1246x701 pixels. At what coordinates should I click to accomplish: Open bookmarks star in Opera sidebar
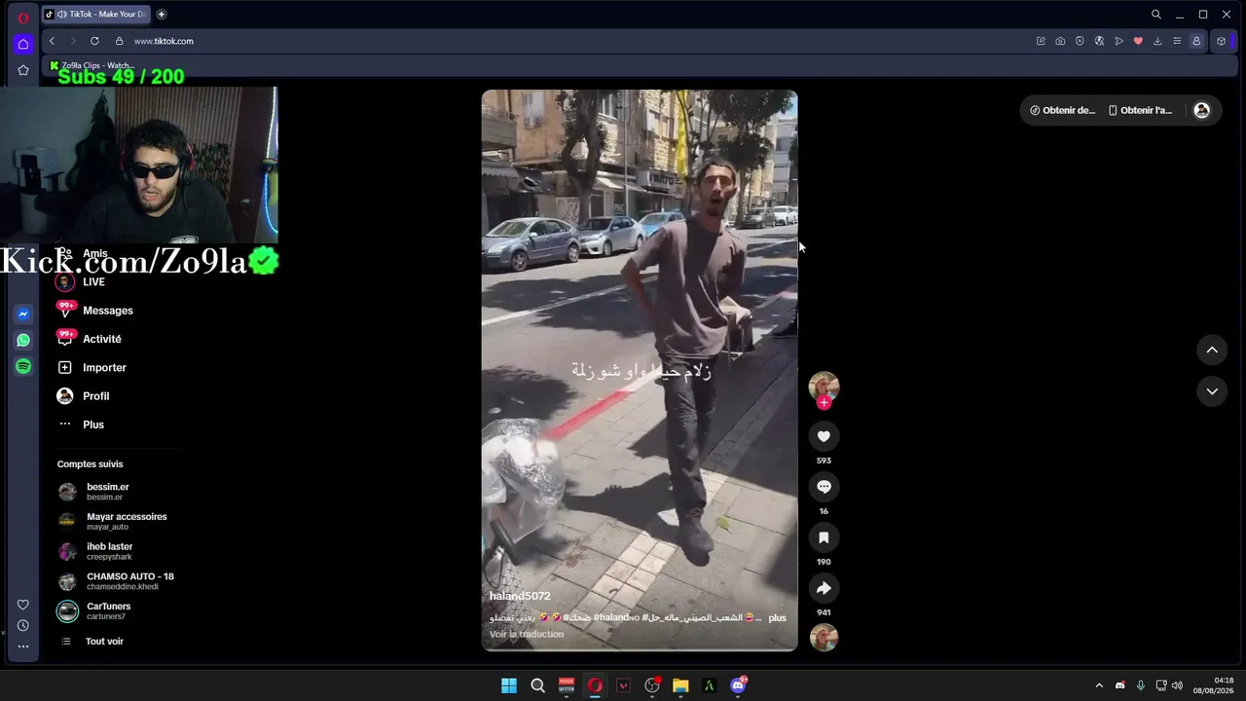23,70
